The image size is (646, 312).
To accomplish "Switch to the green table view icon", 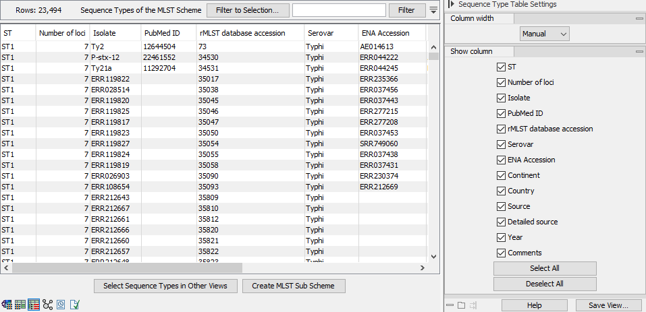I will (20, 305).
